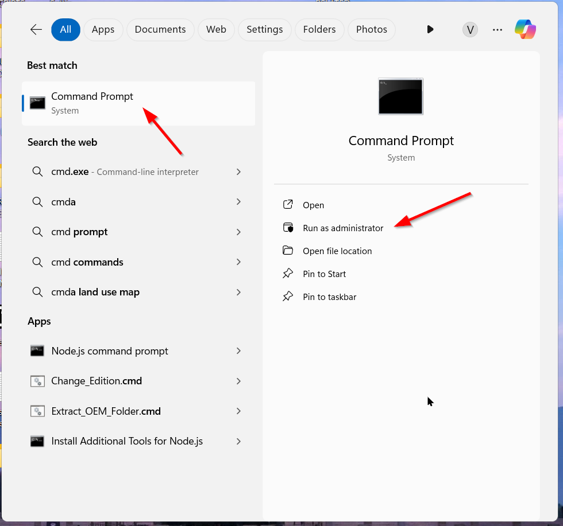Switch to the Documents filter tab
Screen dimensions: 563x526
click(160, 29)
